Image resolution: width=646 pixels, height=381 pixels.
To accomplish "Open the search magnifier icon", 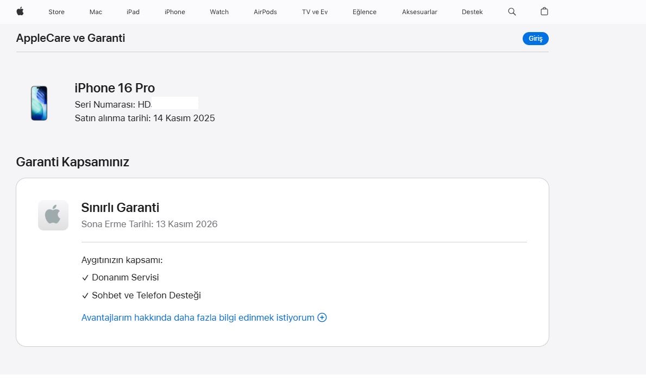I will click(512, 11).
